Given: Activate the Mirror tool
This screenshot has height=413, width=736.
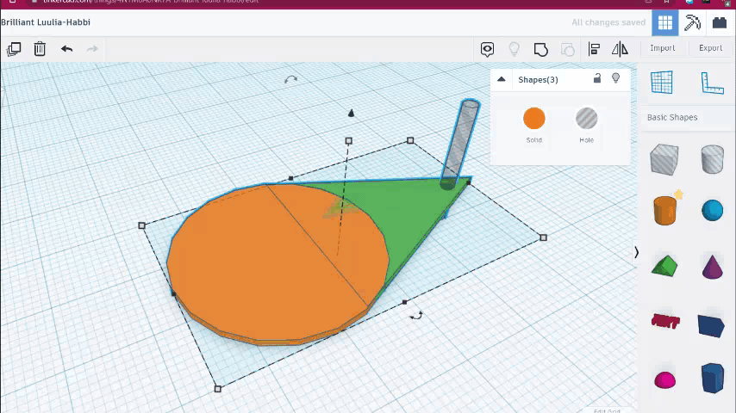Looking at the screenshot, I should tap(617, 49).
